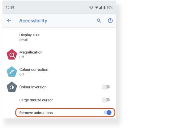Enable the Colour inversion switch
Screen dimensions: 189x128
point(106,87)
